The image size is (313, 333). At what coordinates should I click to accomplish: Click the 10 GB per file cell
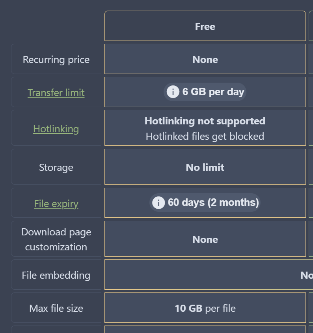(x=205, y=308)
